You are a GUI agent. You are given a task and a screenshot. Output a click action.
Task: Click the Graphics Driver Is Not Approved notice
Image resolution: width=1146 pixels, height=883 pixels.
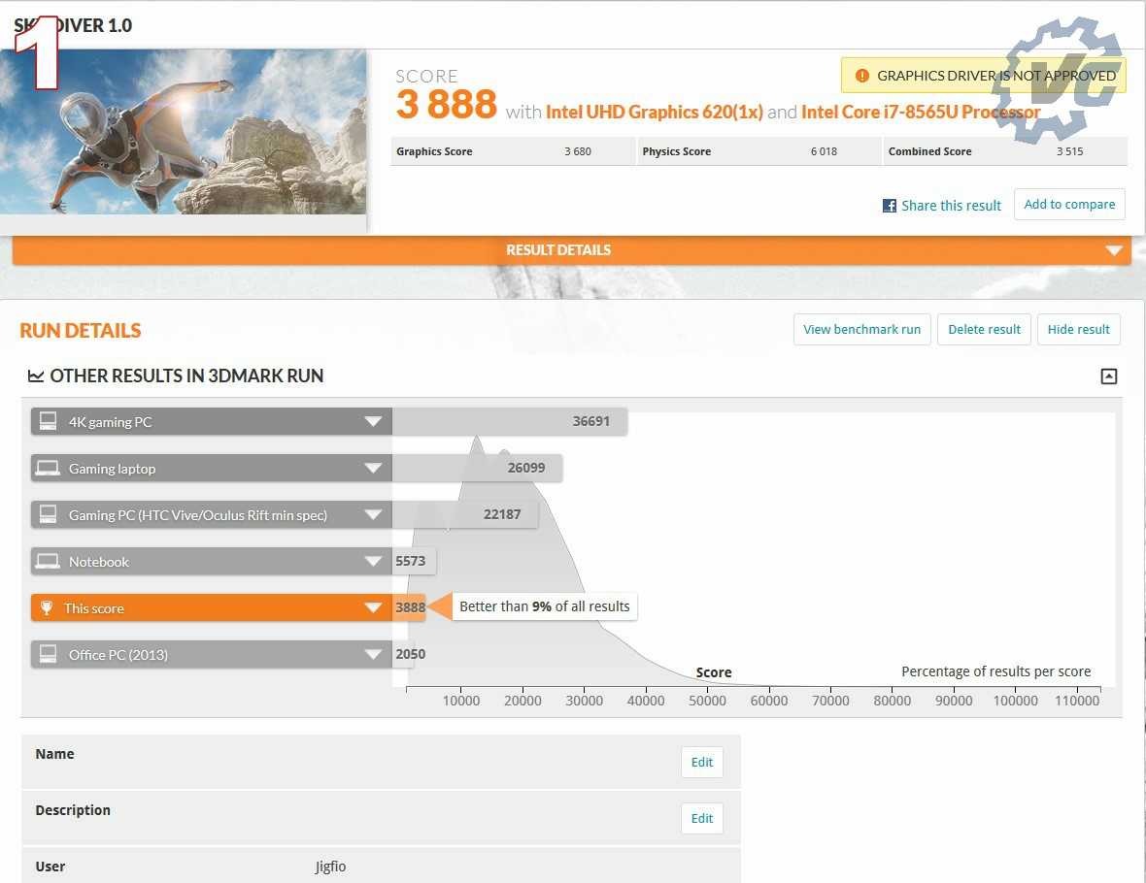983,76
